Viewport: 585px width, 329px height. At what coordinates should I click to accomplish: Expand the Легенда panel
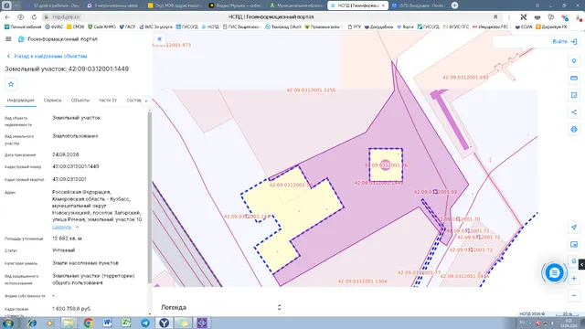(279, 307)
